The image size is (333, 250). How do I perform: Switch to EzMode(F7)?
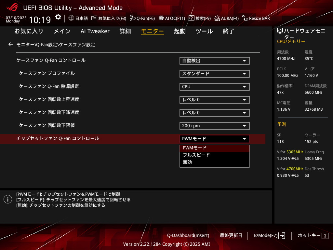[x=270, y=236]
